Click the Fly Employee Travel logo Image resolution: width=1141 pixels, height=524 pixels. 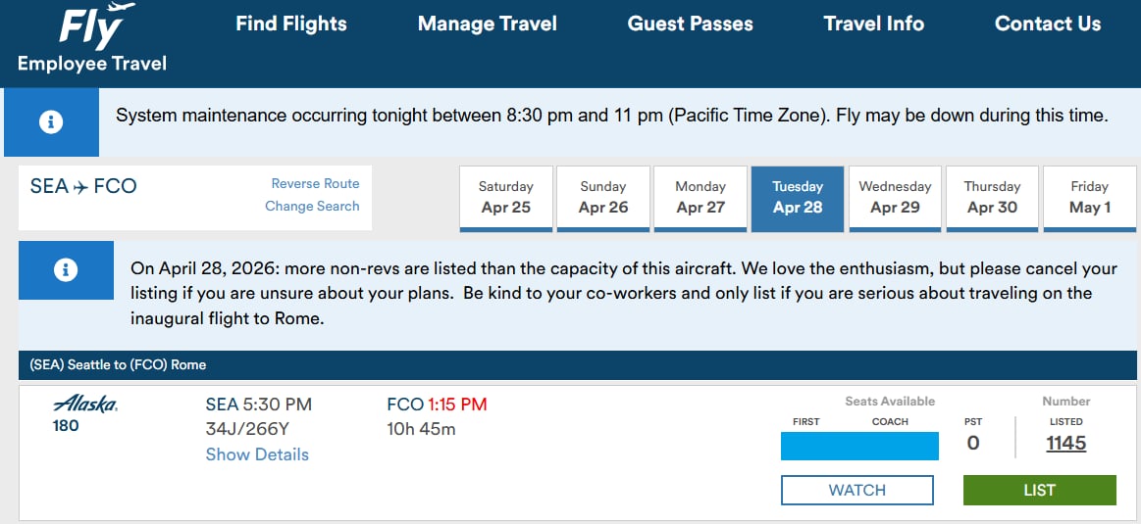92,41
